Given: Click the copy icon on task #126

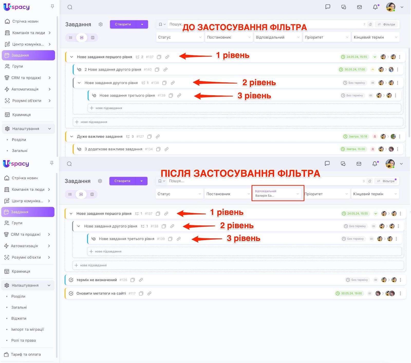Looking at the screenshot, I should click(133, 280).
